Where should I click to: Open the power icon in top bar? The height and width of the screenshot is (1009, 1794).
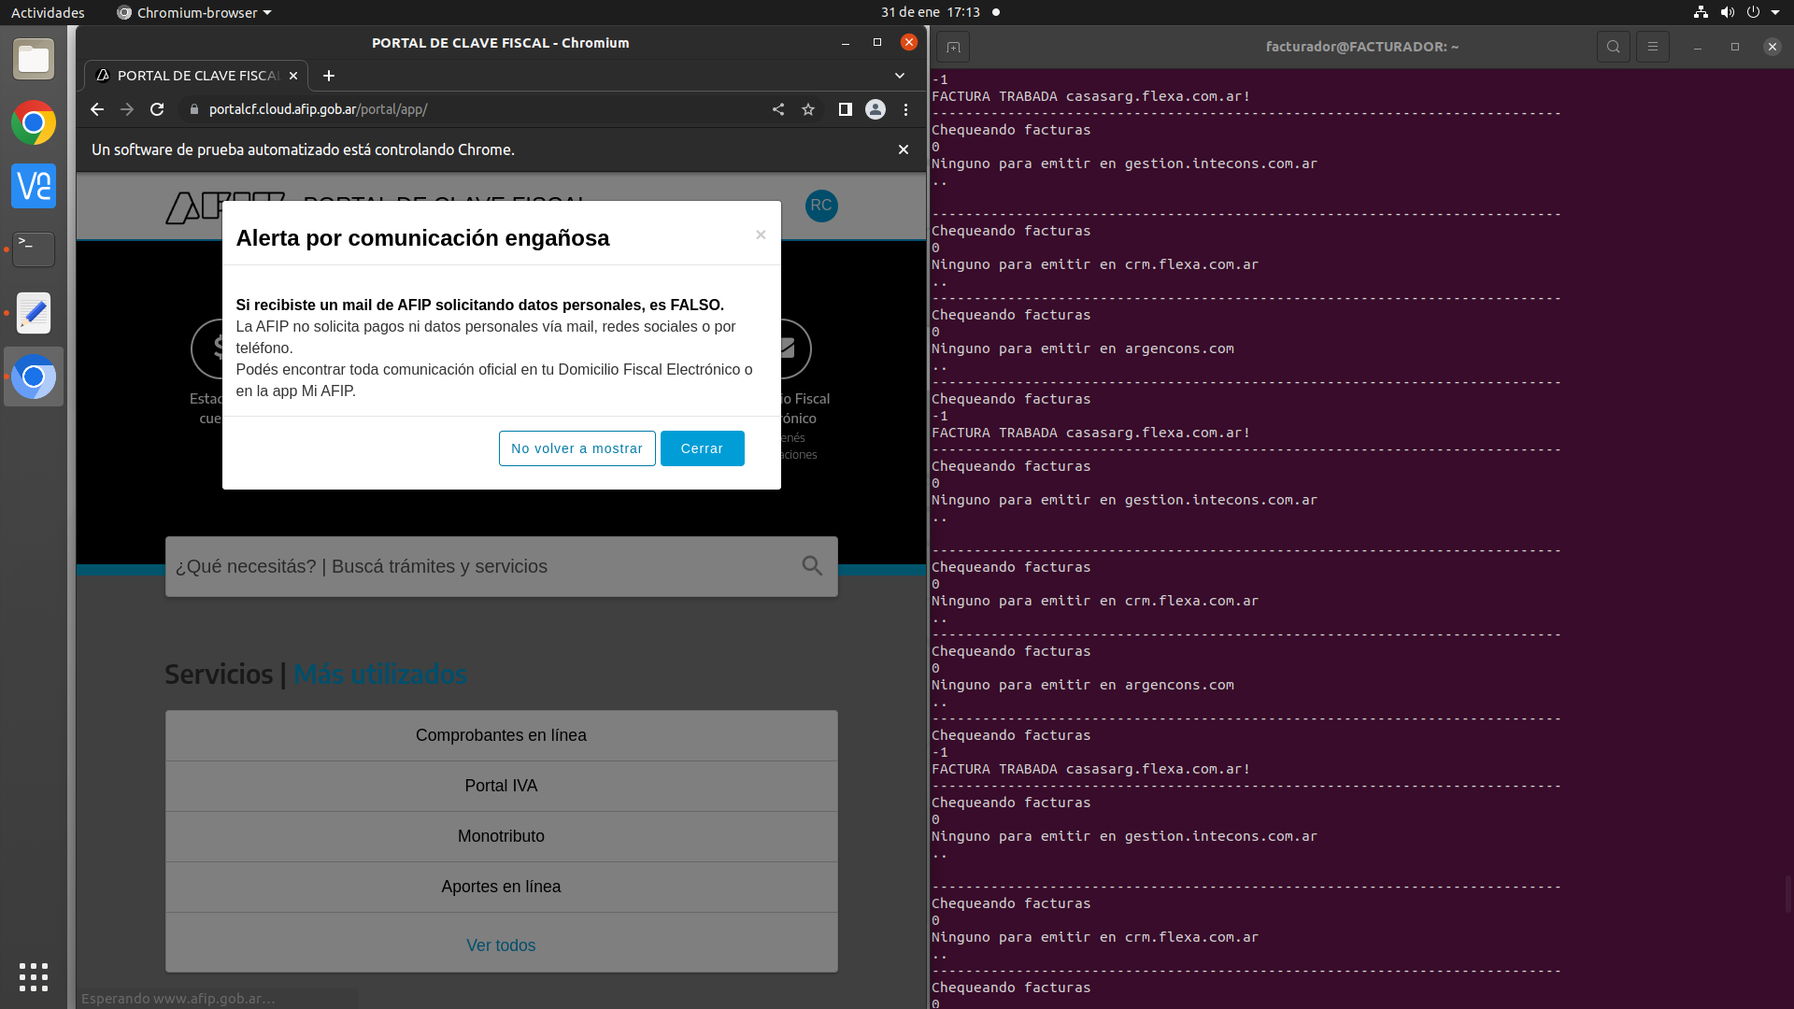pyautogui.click(x=1753, y=12)
